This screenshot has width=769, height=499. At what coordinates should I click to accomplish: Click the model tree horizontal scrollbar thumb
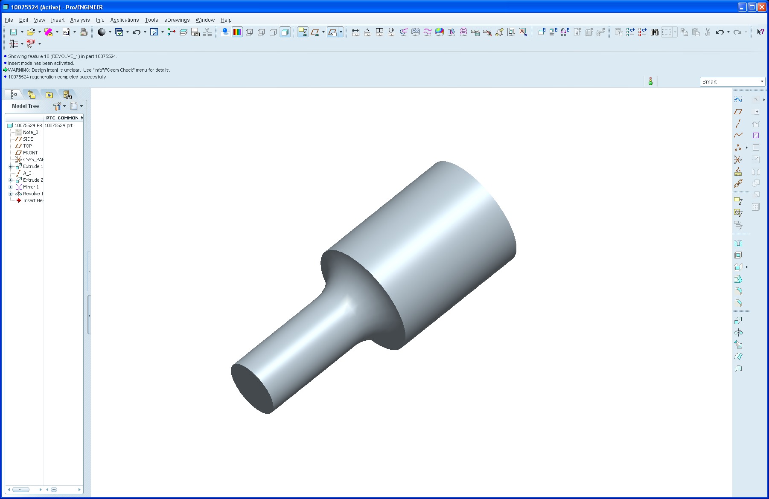(x=20, y=490)
